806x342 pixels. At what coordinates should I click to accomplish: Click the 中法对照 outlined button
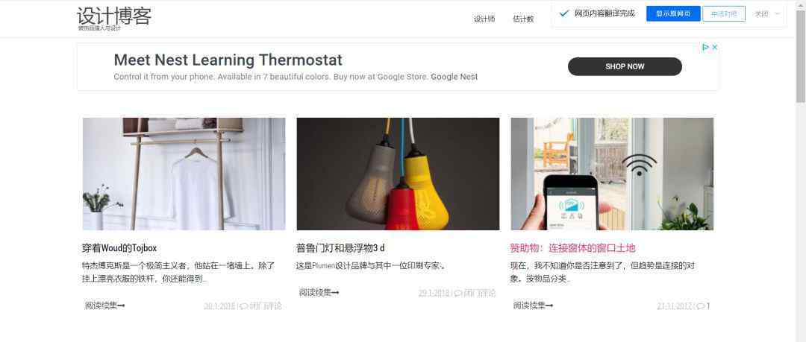tap(724, 14)
